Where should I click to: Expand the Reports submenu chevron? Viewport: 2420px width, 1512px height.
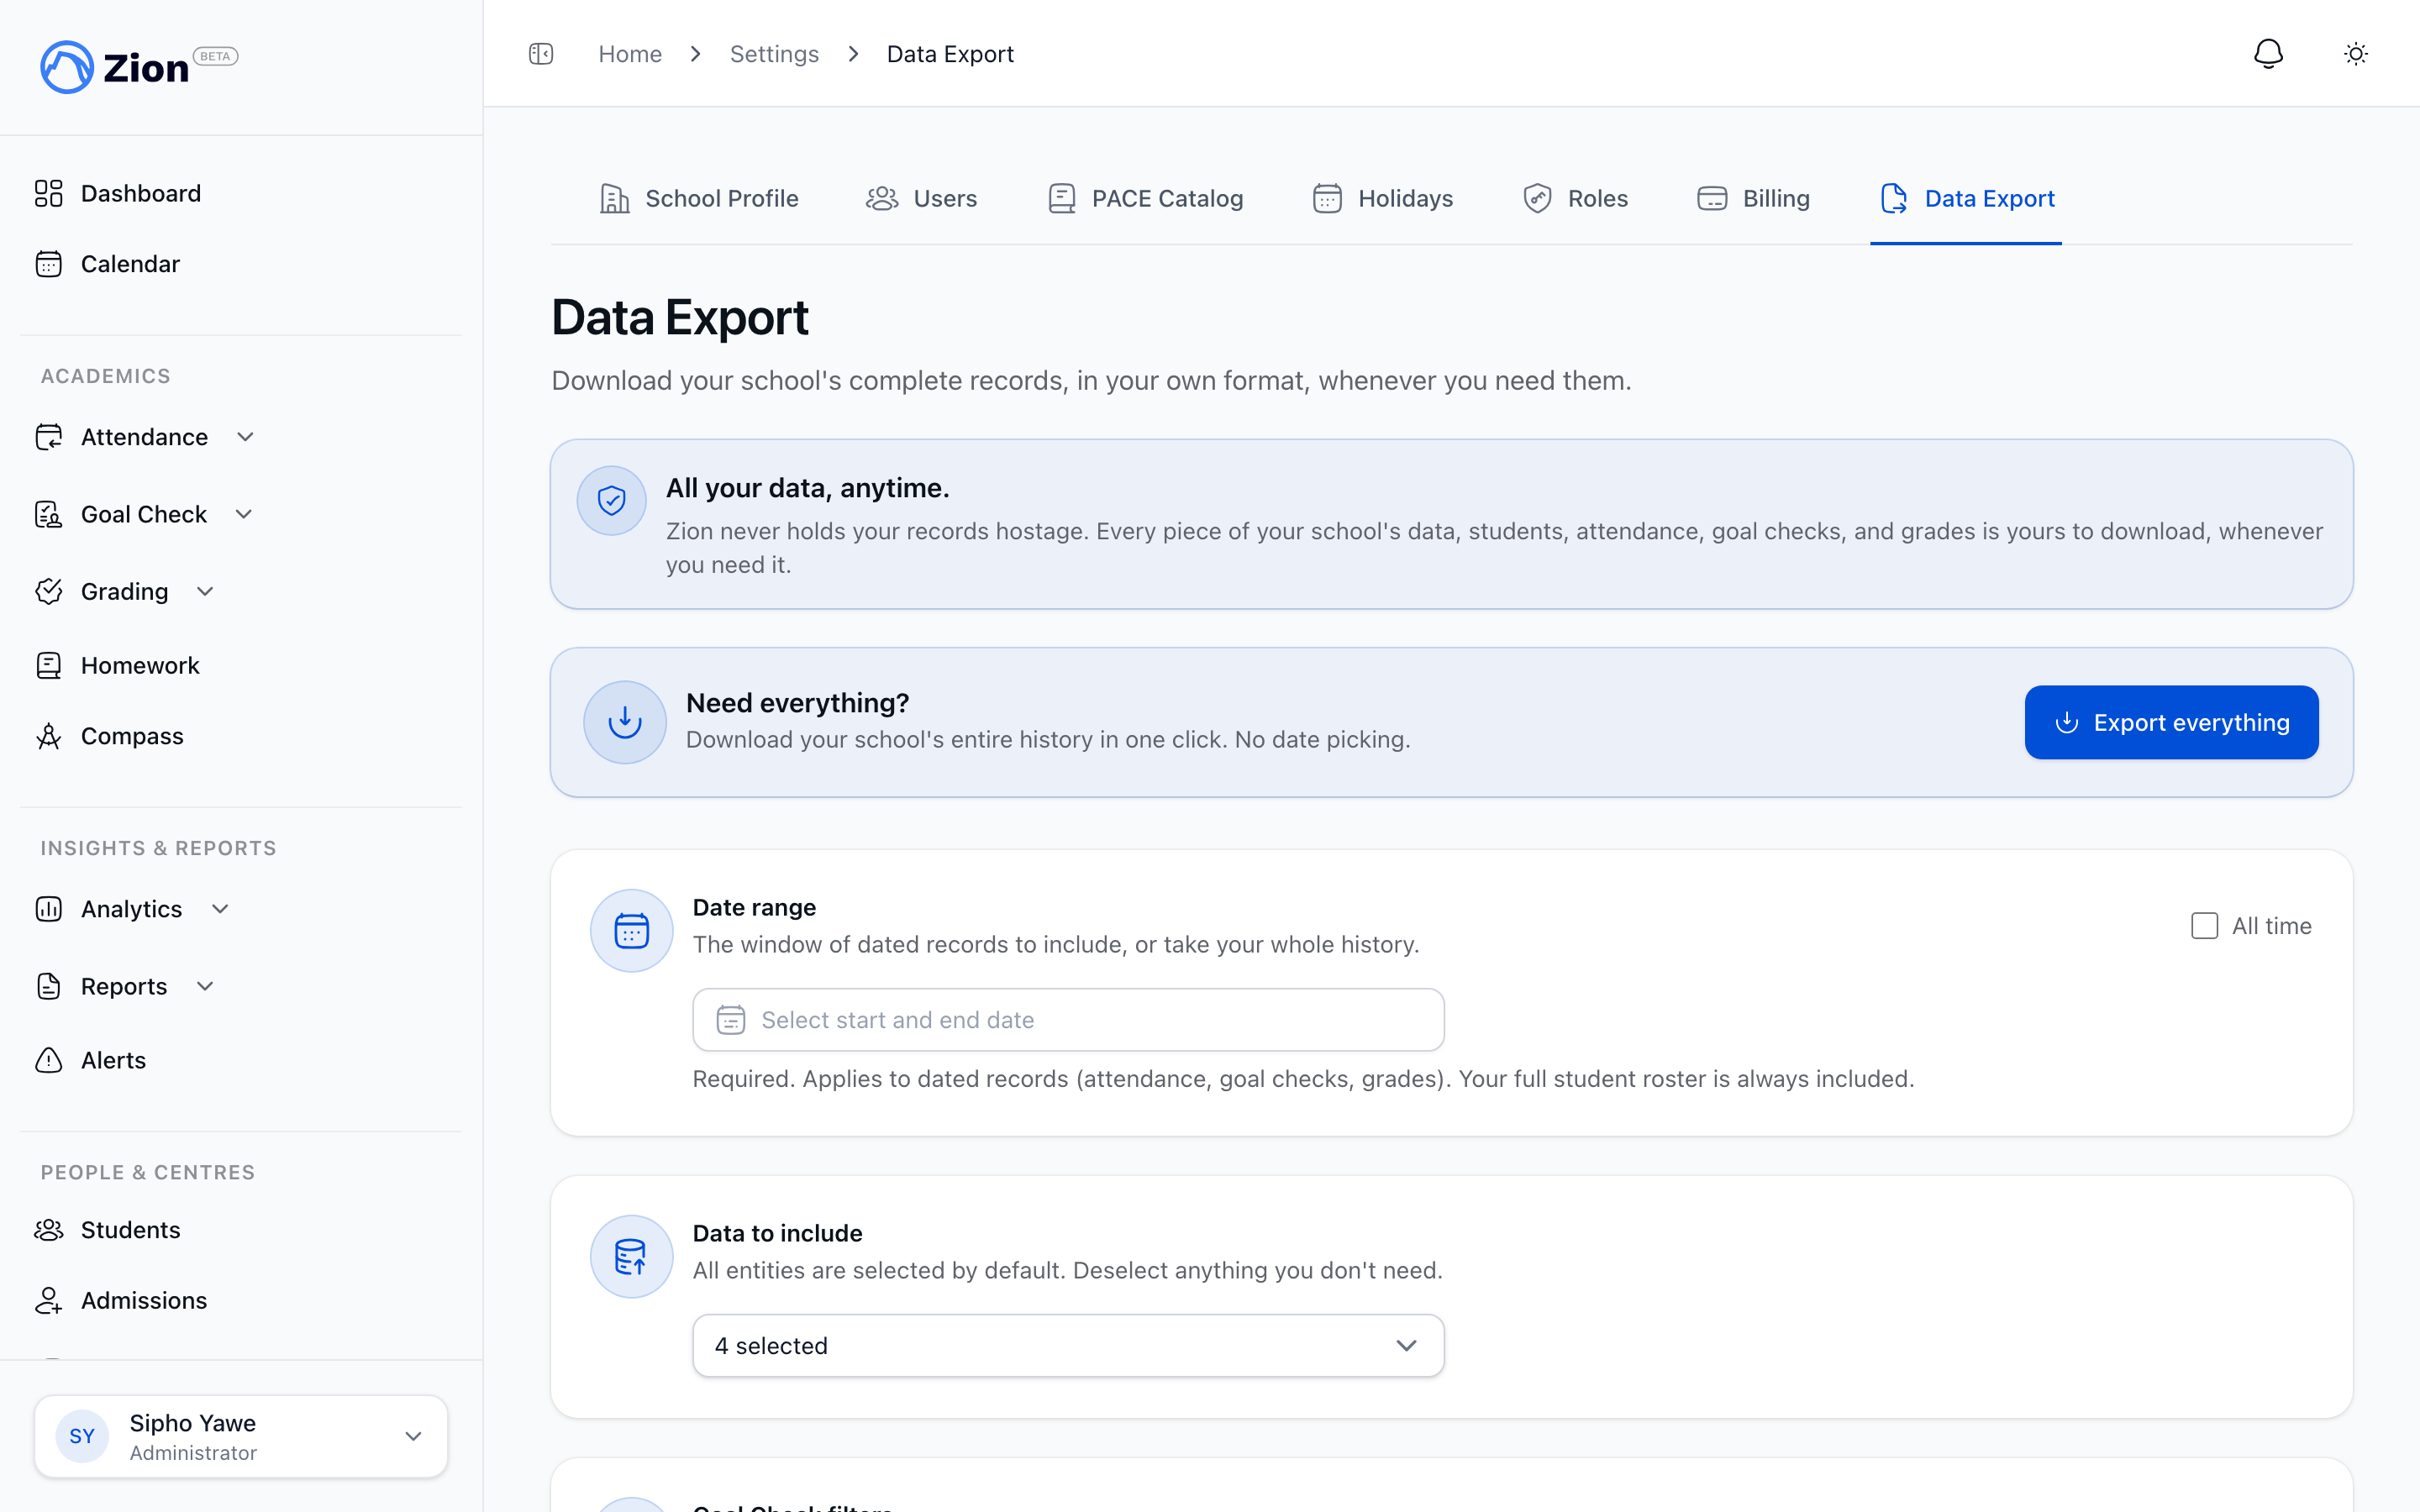click(x=205, y=986)
